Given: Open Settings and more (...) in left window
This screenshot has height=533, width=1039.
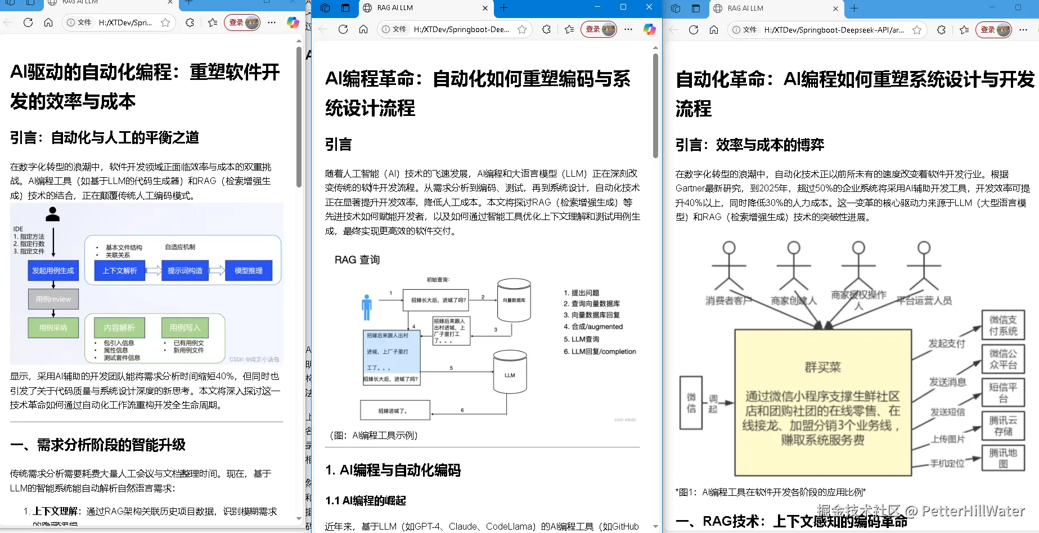Looking at the screenshot, I should pyautogui.click(x=272, y=23).
